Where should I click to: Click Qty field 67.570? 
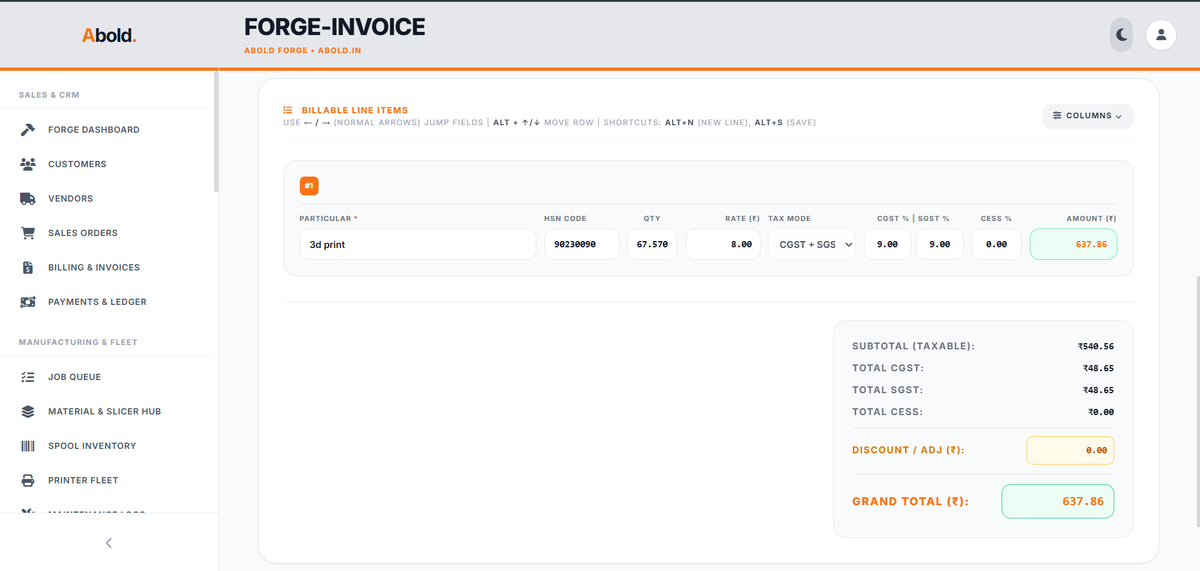pyautogui.click(x=652, y=244)
